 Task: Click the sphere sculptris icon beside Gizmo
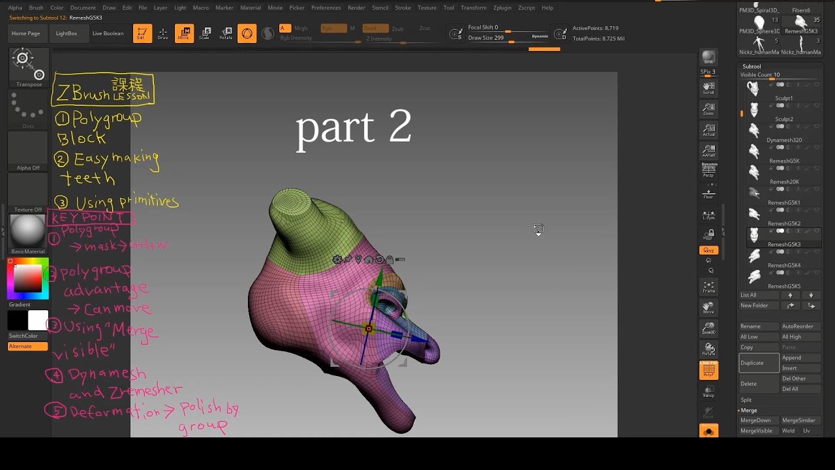click(x=267, y=33)
